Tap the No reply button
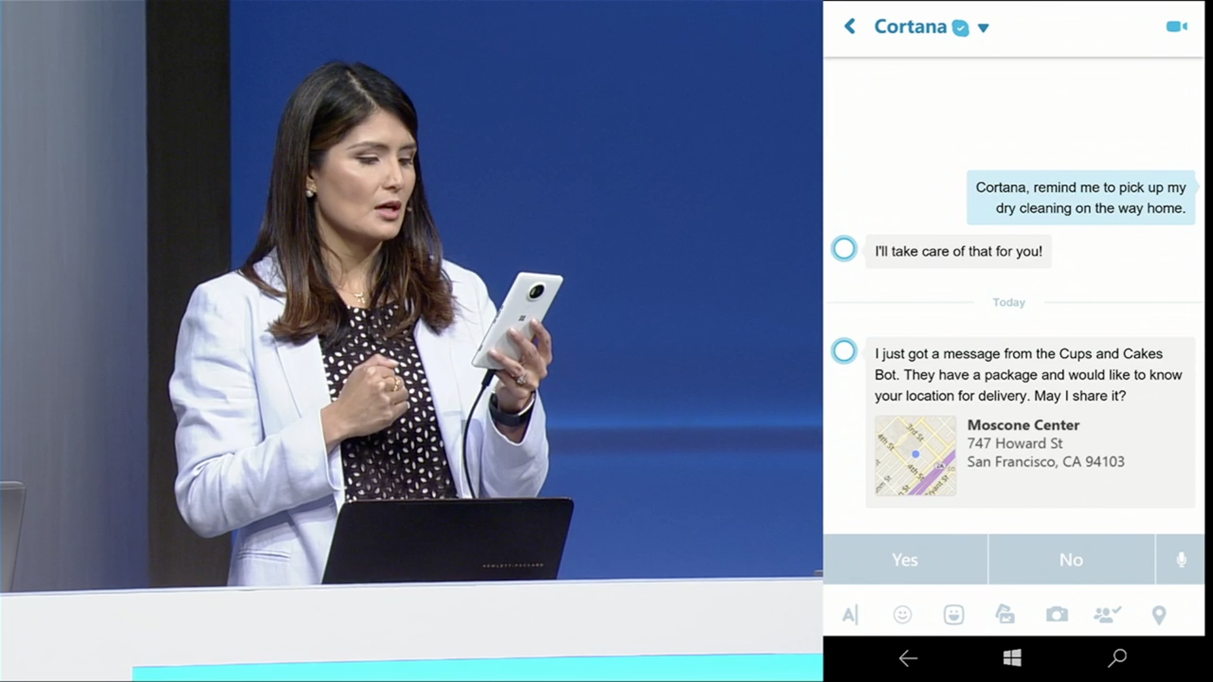 pos(1071,559)
